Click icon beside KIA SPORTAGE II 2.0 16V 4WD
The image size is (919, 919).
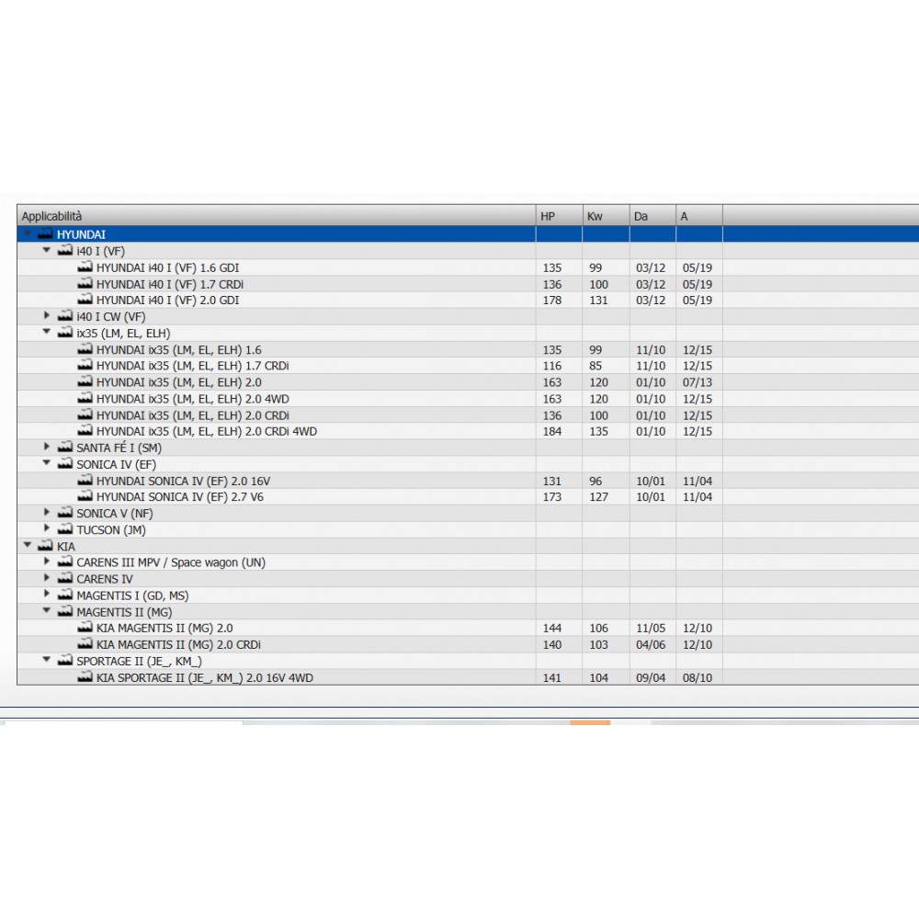pyautogui.click(x=85, y=677)
